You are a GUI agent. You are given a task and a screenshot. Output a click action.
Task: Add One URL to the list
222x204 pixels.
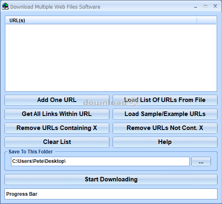point(57,100)
